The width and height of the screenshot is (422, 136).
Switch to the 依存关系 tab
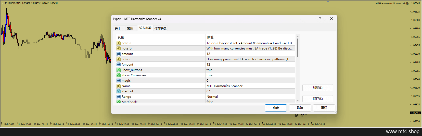(161, 28)
